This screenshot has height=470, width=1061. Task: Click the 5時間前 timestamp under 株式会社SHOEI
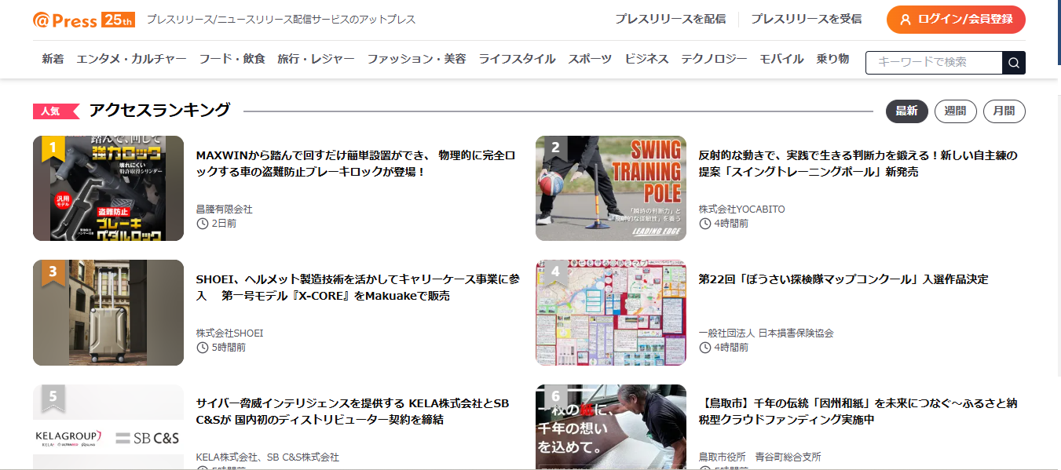pos(229,348)
